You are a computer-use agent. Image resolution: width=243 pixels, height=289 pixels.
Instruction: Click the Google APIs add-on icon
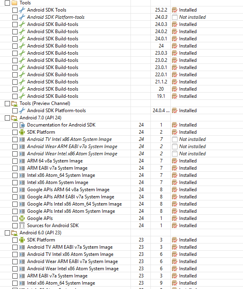[22, 218]
